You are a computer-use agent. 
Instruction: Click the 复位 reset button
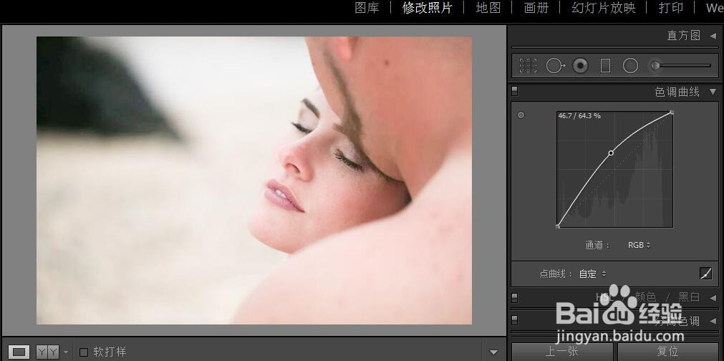click(x=667, y=352)
